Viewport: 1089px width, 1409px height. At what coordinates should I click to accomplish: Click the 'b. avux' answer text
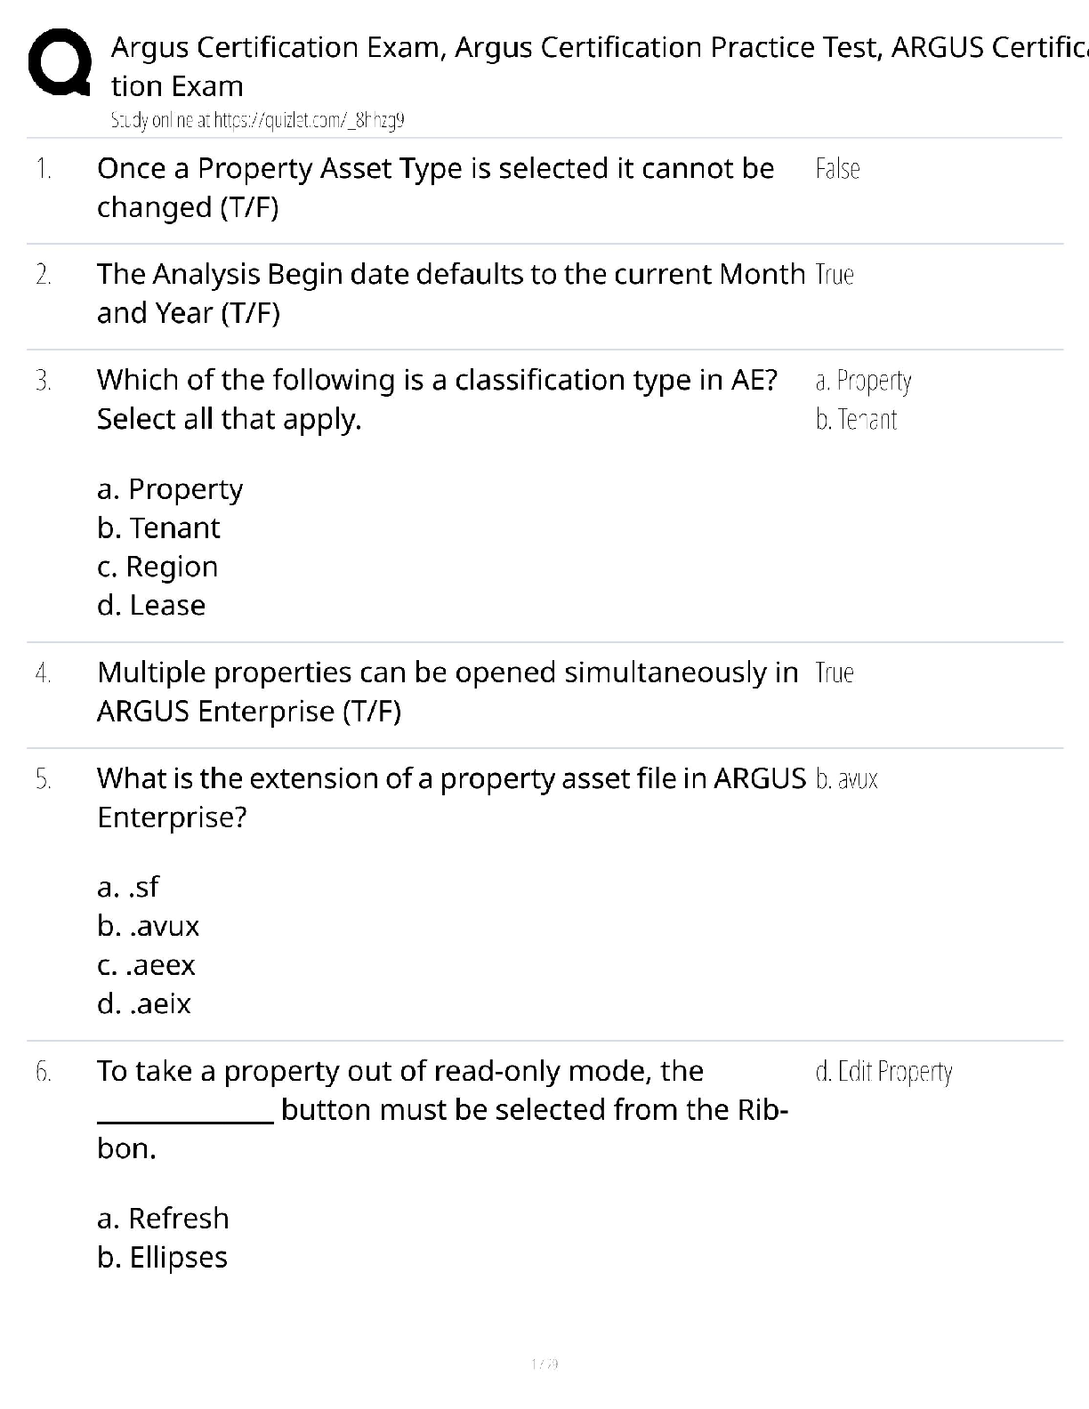coord(846,779)
